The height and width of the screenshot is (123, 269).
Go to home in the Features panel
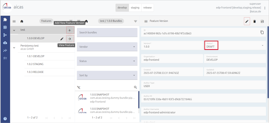[22, 21]
